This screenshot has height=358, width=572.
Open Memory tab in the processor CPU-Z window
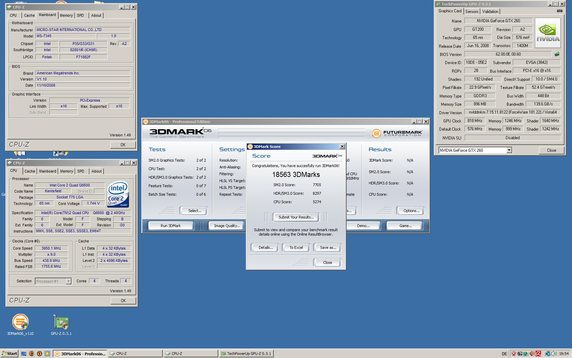tap(66, 171)
